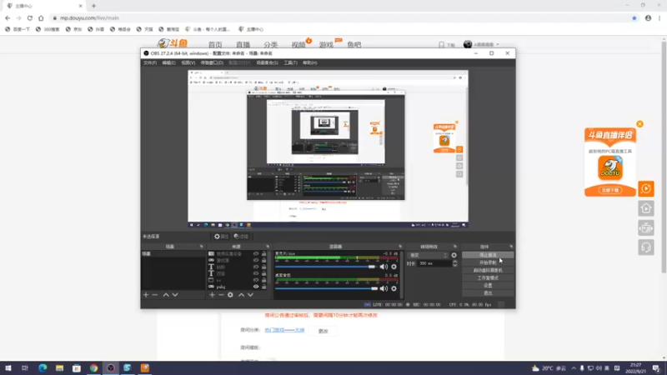Decrease the transition duration with the down stepper
Image resolution: width=667 pixels, height=375 pixels.
(454, 265)
